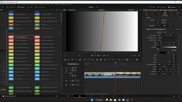182x102 pixels.
Task: Toggle position lock padlock icon
Action: click(105, 60)
